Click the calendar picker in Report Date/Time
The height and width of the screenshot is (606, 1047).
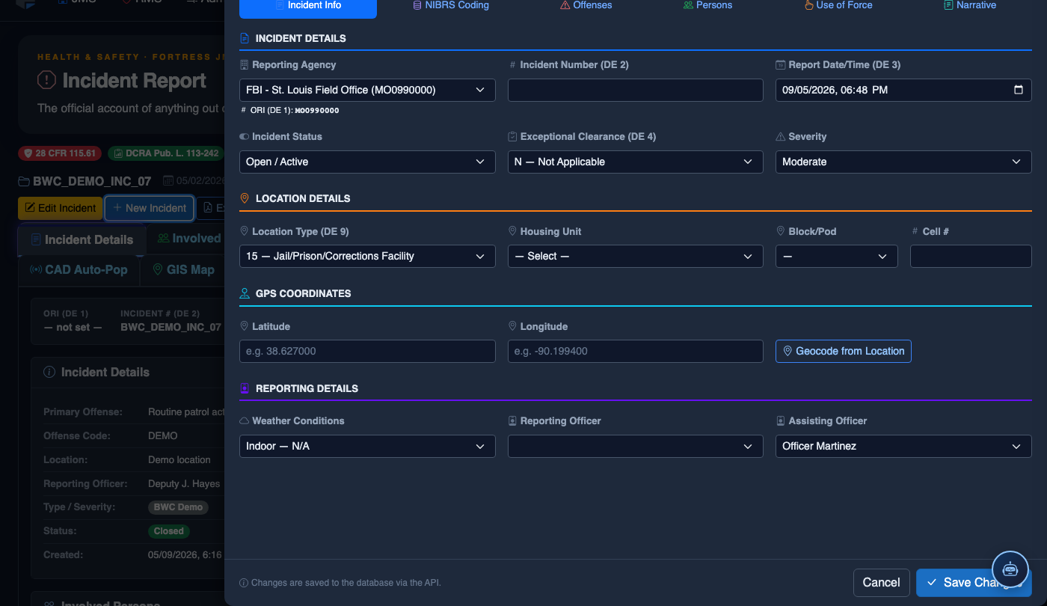(1018, 90)
